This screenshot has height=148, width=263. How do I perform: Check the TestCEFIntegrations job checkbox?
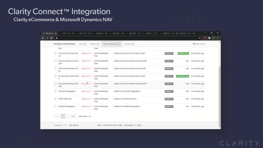[x=55, y=91]
